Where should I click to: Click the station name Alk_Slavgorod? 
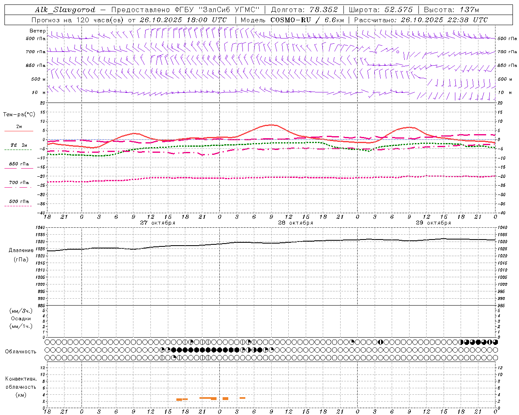[x=65, y=10]
